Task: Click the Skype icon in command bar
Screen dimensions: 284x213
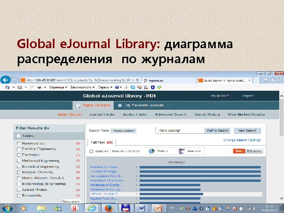Action: [133, 87]
